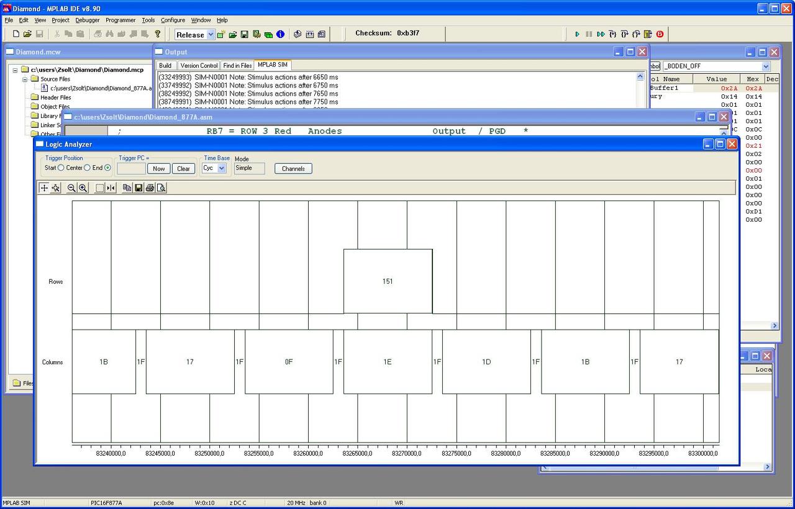Screen dimensions: 795x509
Task: Click the 1E block in Columns waveform
Action: pos(388,362)
